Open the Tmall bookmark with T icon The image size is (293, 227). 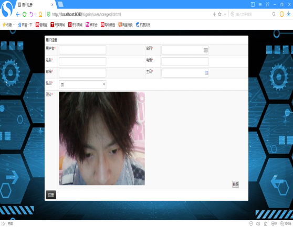(58, 25)
